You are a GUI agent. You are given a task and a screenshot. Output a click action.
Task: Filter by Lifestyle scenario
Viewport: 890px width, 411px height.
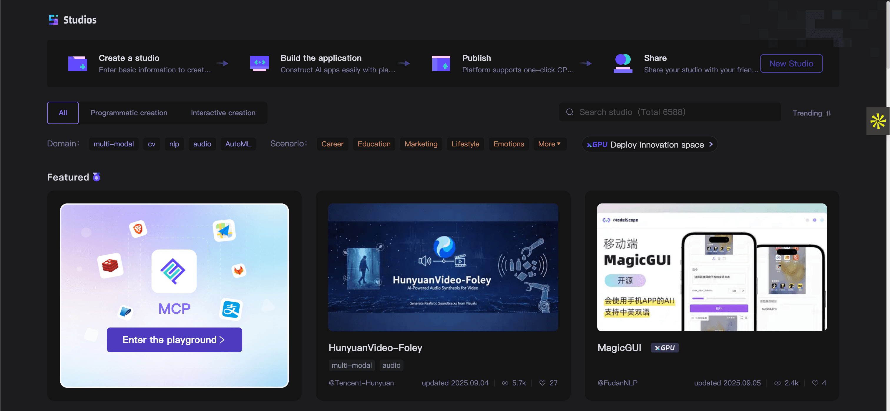tap(465, 144)
